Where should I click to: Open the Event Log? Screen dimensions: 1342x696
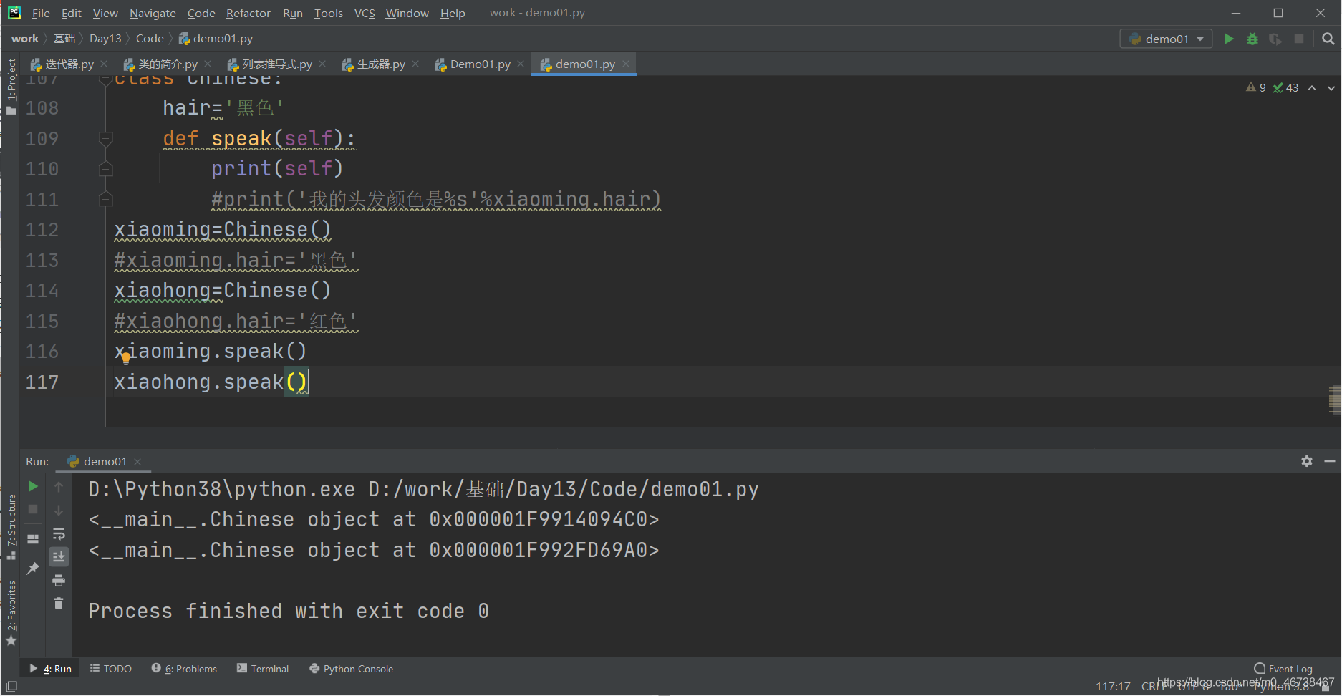coord(1283,669)
